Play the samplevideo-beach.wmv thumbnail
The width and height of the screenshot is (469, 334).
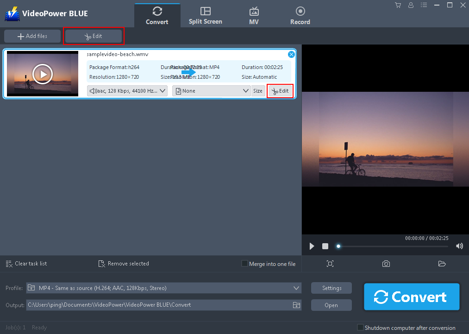pos(42,74)
